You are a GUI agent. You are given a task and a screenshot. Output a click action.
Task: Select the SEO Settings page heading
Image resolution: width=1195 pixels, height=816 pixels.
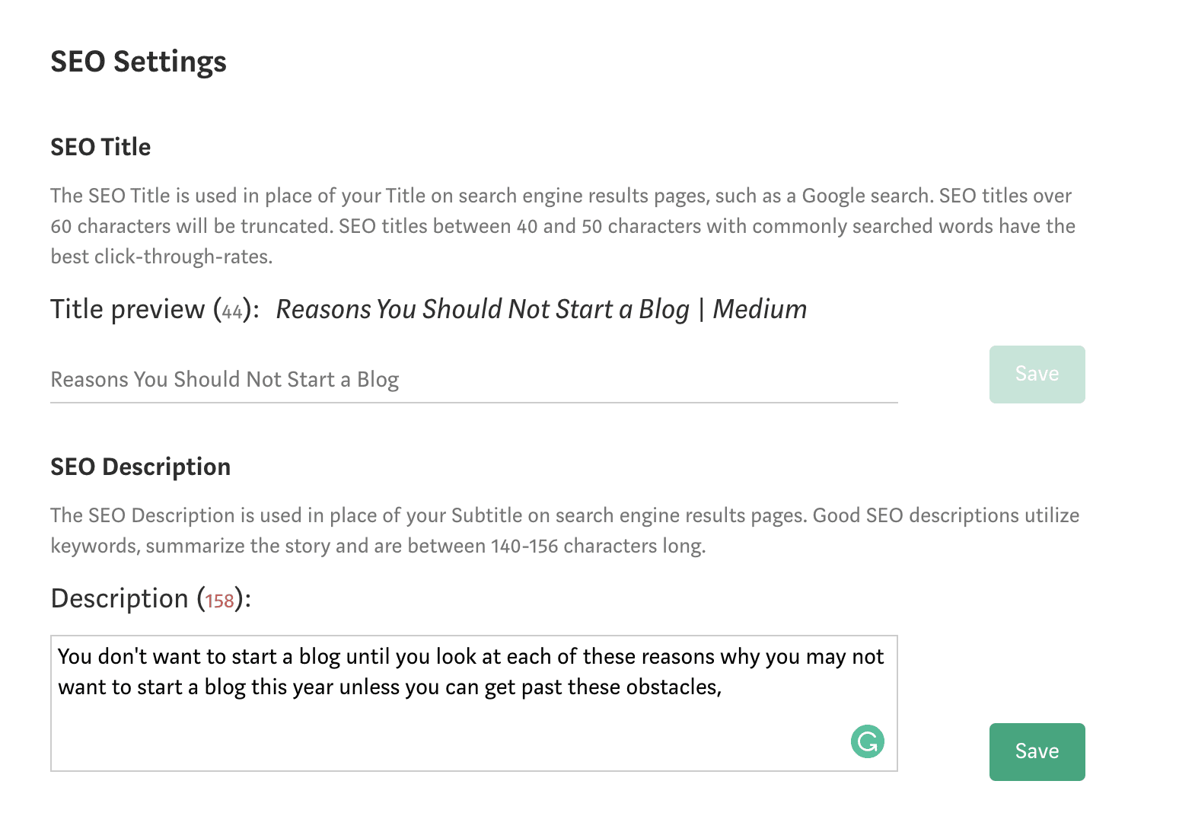click(139, 62)
